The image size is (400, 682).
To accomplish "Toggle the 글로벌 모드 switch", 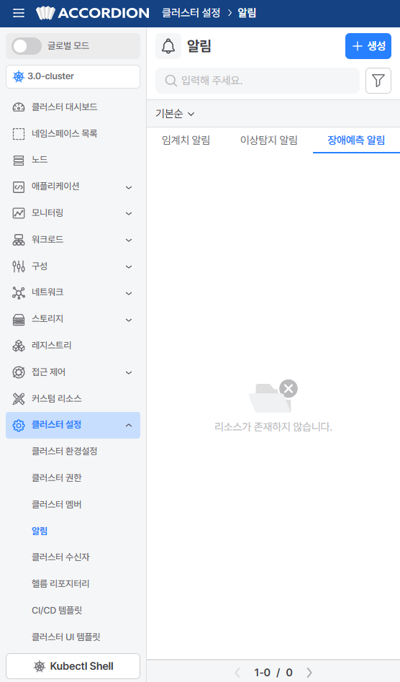I will [x=27, y=46].
